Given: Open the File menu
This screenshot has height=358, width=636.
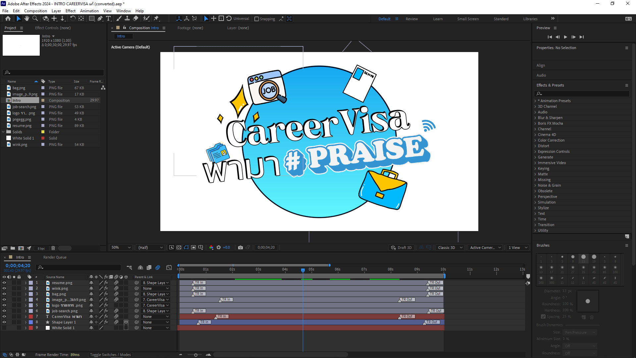Looking at the screenshot, I should (x=5, y=11).
